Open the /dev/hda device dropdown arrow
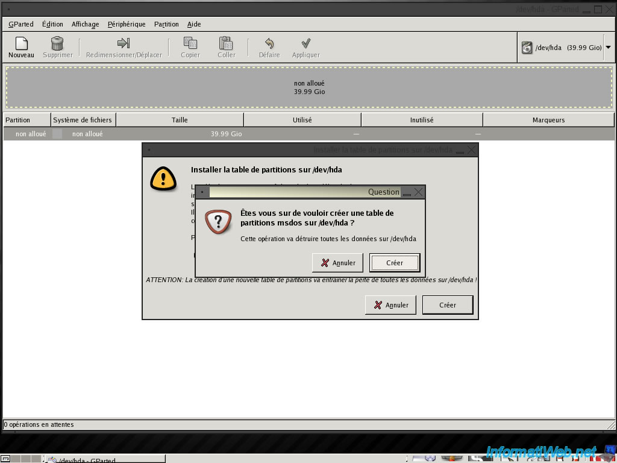Screen dimensions: 617x463 (x=608, y=48)
